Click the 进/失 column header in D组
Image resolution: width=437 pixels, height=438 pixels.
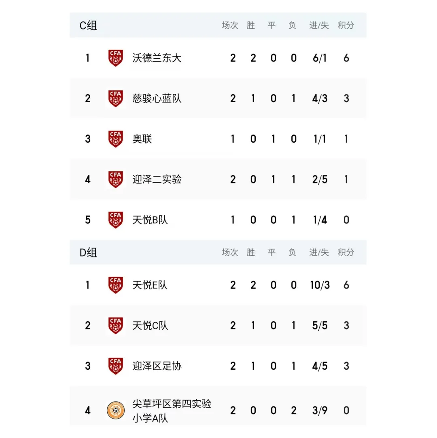point(319,253)
